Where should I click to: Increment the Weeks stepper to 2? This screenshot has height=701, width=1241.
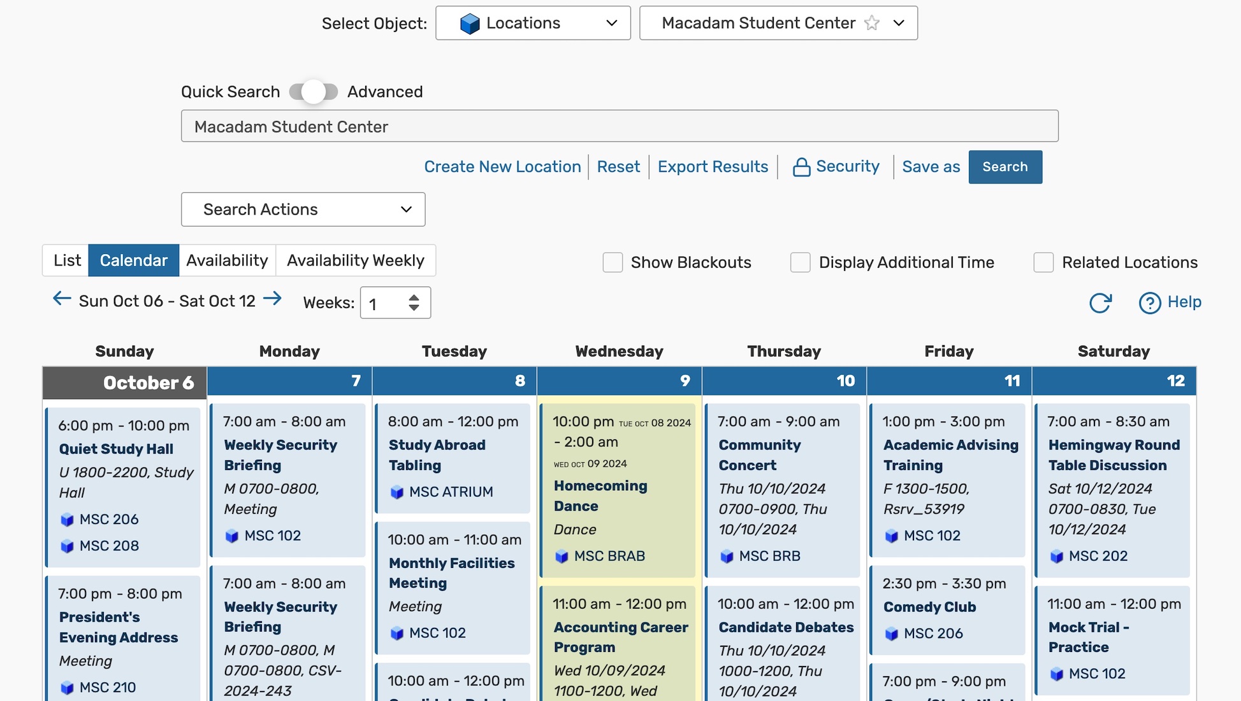(415, 297)
